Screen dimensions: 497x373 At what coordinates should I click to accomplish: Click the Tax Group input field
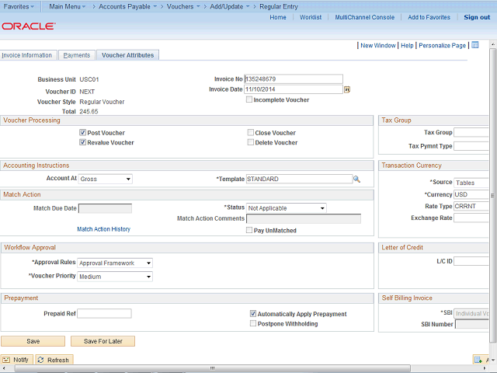(x=471, y=132)
